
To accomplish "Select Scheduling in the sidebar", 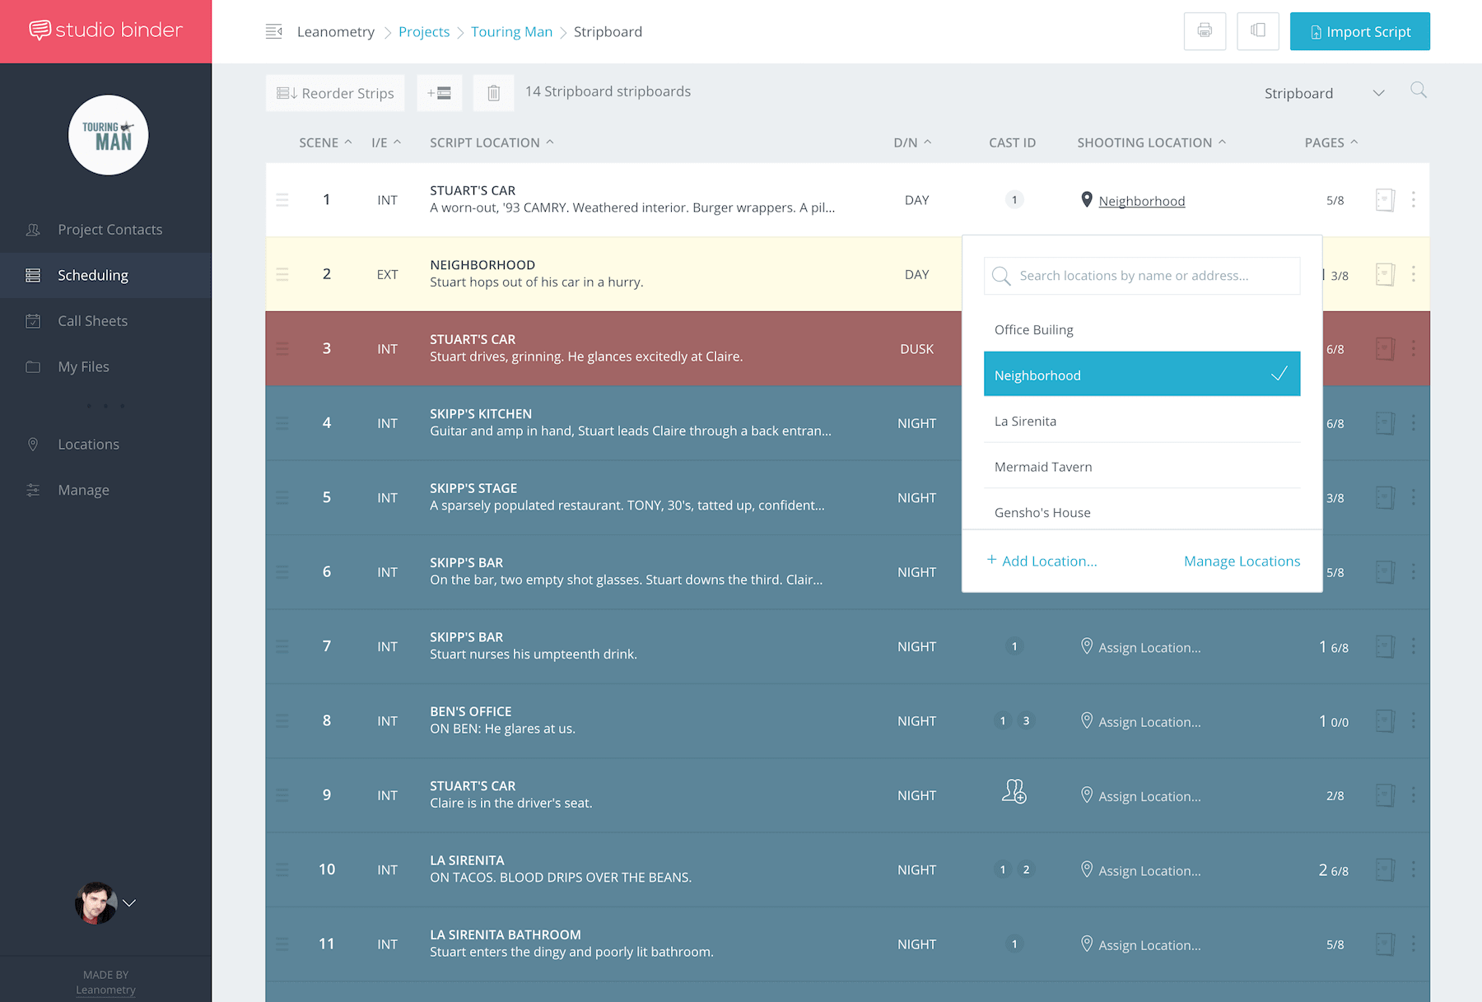I will click(105, 275).
